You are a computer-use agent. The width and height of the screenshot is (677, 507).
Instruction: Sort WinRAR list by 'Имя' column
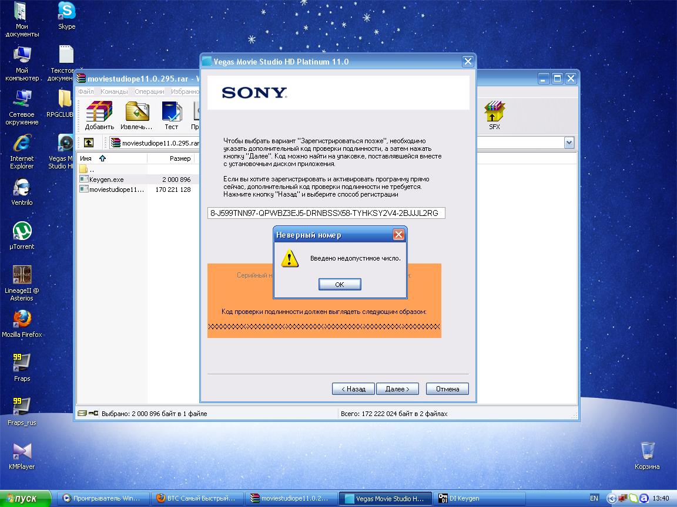coord(112,158)
